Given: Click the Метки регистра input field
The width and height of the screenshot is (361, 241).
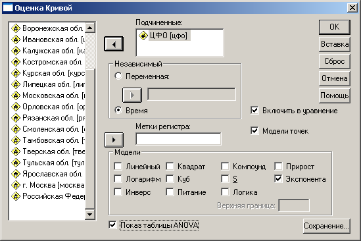Looking at the screenshot, I should pos(178,139).
